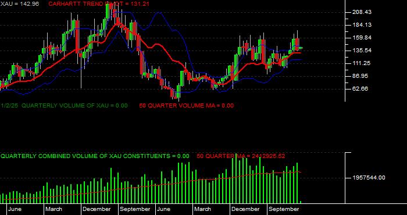Click the 1/2/25 QUARTERLY VOLUME OF XAU label
This screenshot has width=407, height=215.
tap(64, 106)
